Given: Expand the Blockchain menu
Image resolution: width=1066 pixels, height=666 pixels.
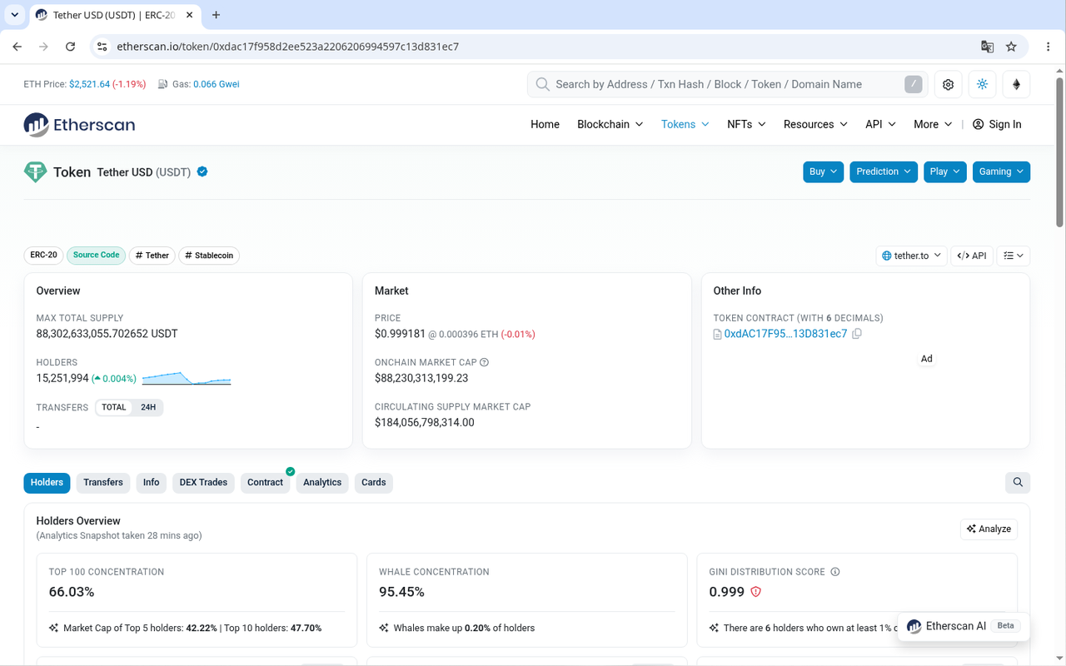Looking at the screenshot, I should pyautogui.click(x=610, y=124).
